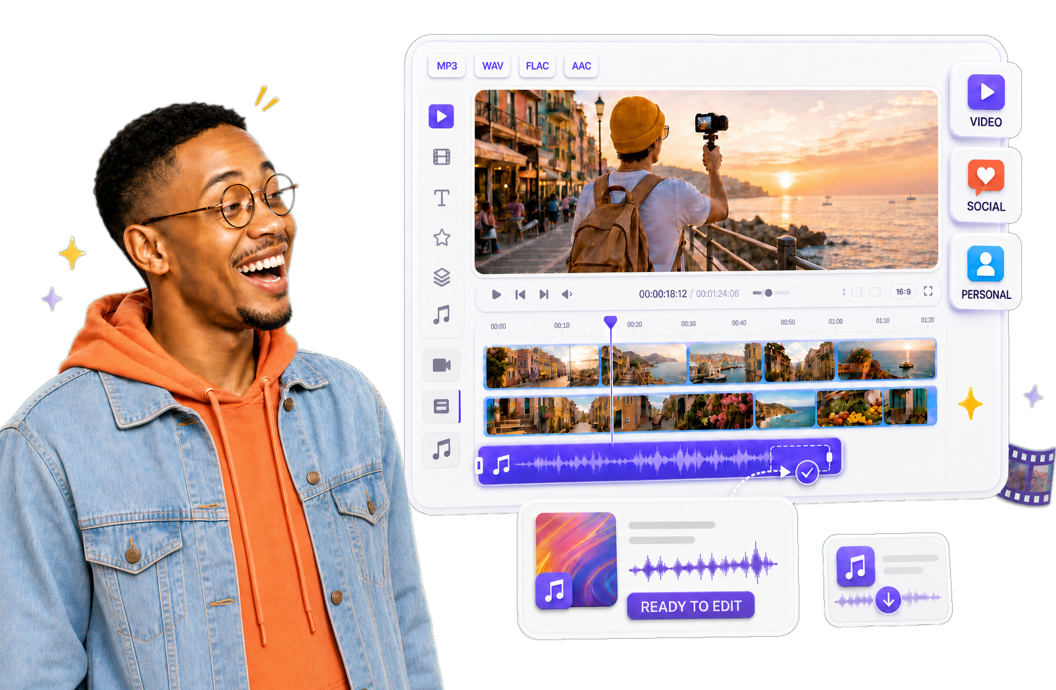This screenshot has width=1056, height=690.
Task: Select the purple audio waveform clip
Action: tap(659, 462)
